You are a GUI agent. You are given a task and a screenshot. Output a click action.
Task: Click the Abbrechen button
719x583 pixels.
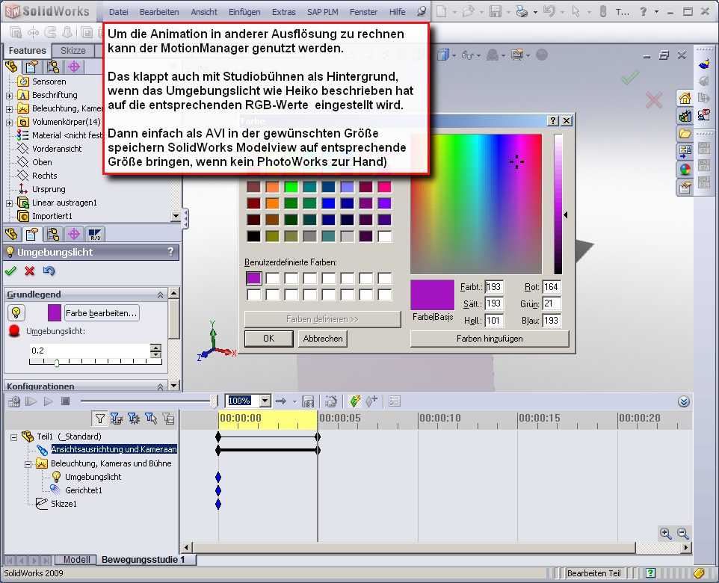(323, 339)
